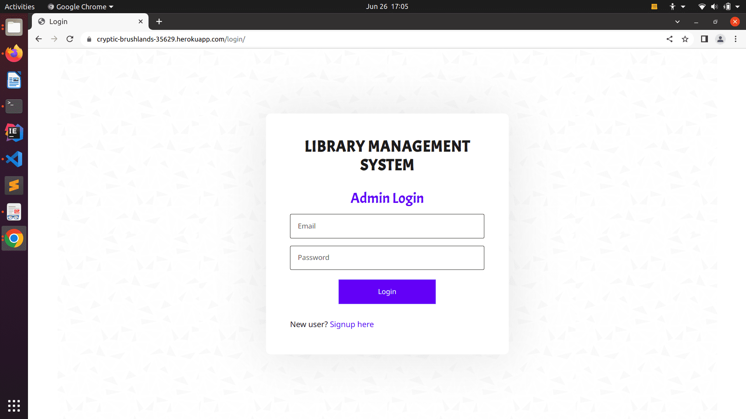Show Applications grid in the dock

point(14,406)
